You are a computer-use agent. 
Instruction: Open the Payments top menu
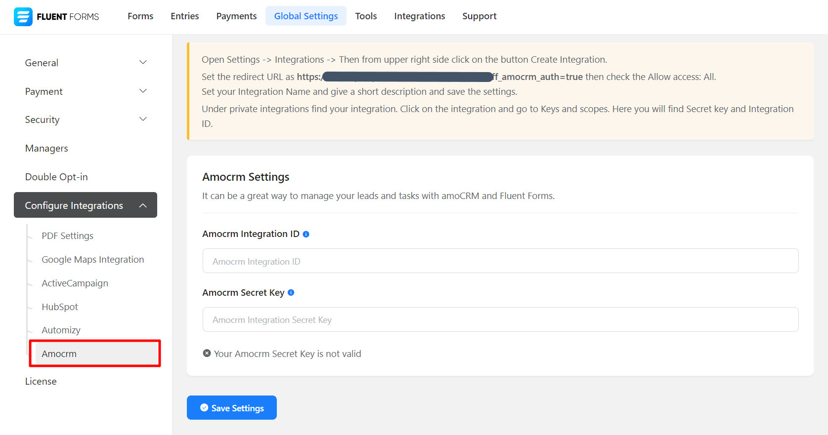click(x=236, y=16)
